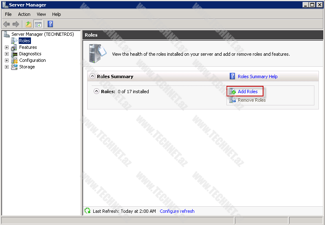Collapse the Roles installed count section
This screenshot has height=225, width=325.
pyautogui.click(x=97, y=92)
